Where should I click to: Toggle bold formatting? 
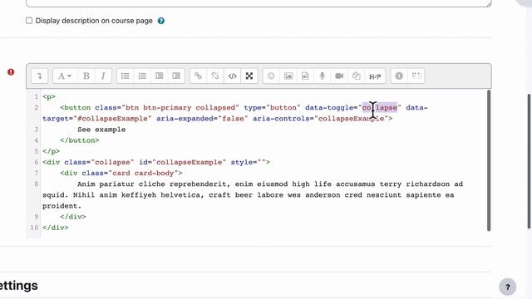[86, 76]
